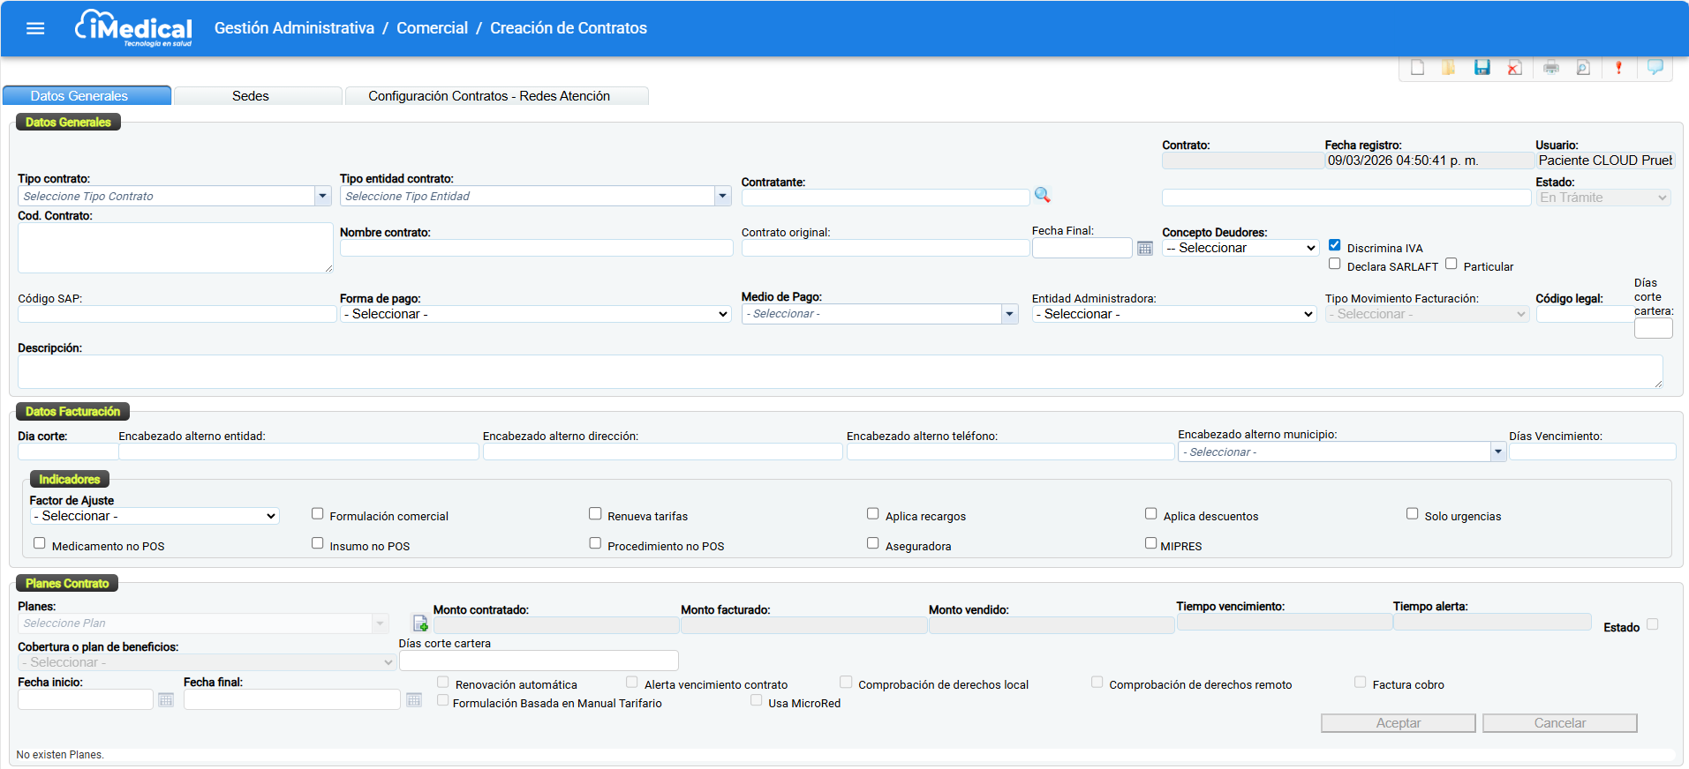The width and height of the screenshot is (1689, 769).
Task: Open the print preview magnifier document icon
Action: [1583, 68]
